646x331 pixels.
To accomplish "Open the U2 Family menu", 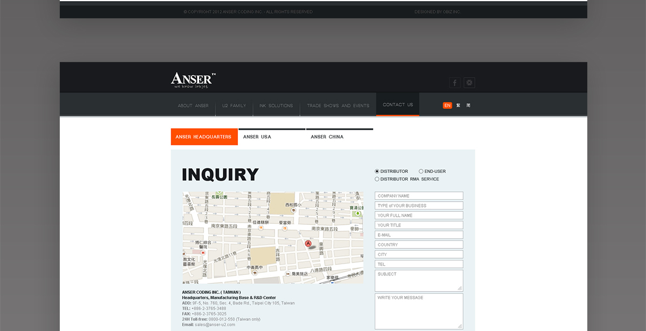I will 234,106.
